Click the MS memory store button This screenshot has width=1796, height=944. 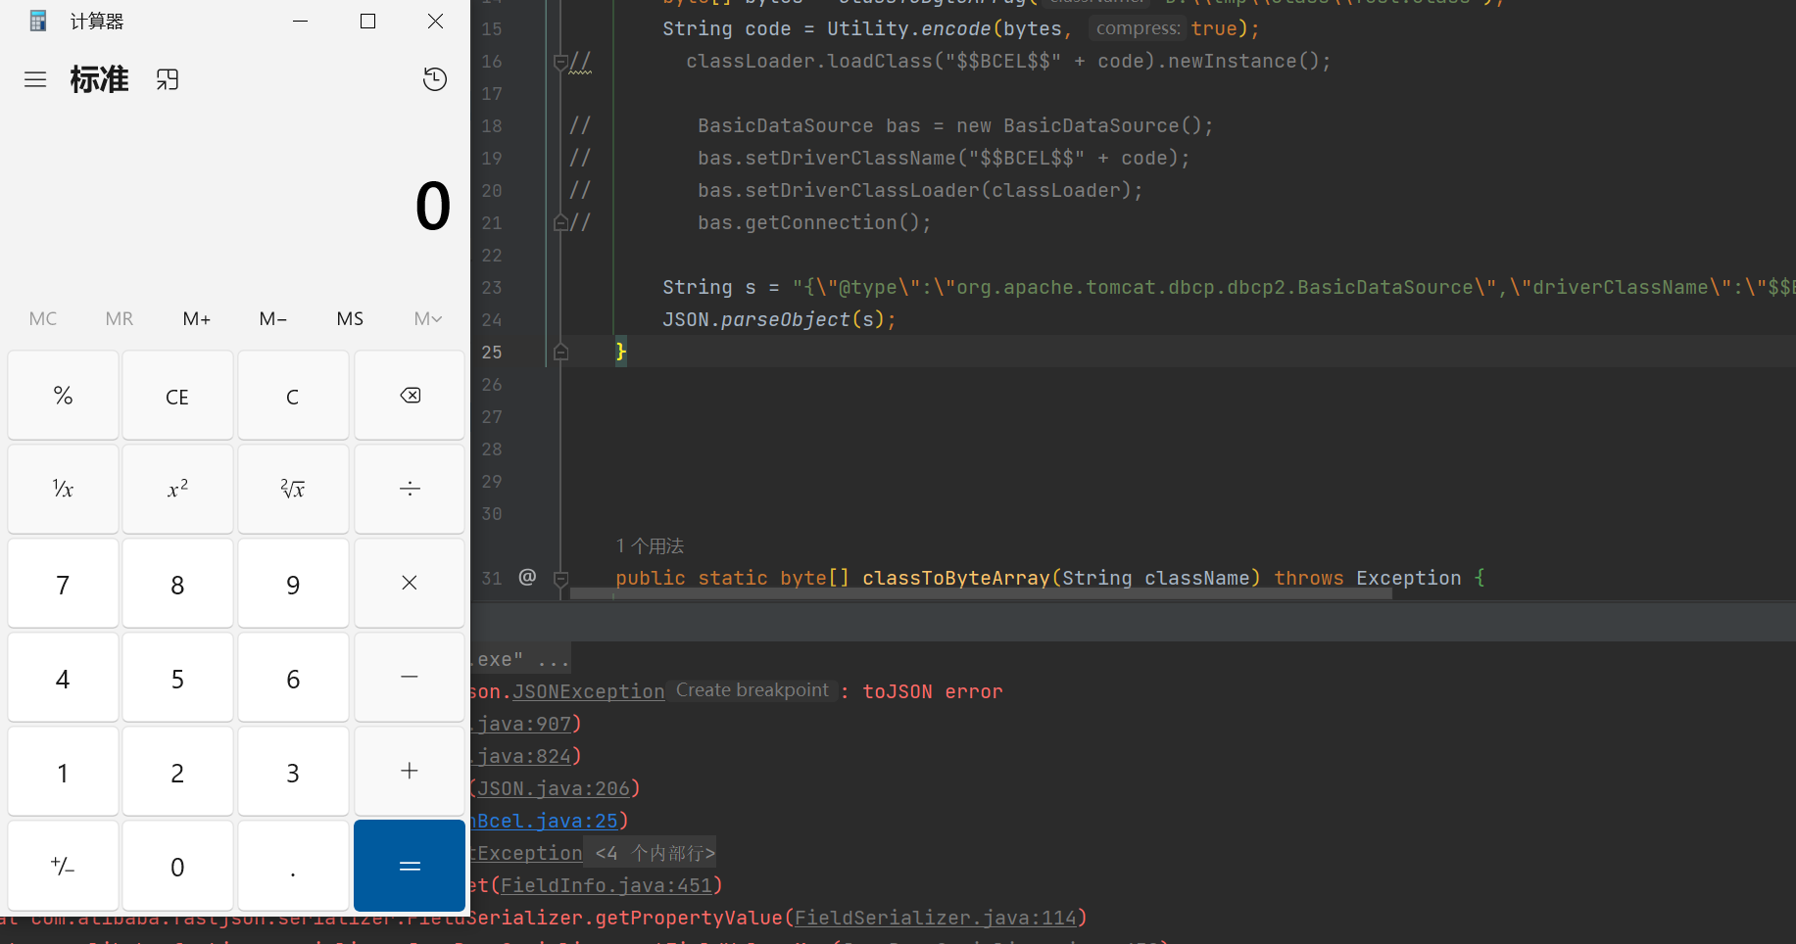350,318
